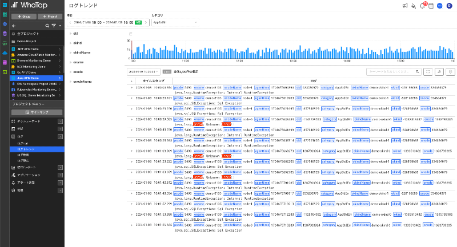Open the theme paint bucket icon
Screen dimensions: 457x247
click(413, 6)
